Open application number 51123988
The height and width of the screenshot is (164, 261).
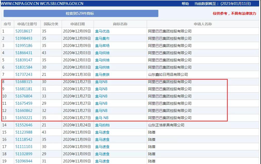pos(24,132)
